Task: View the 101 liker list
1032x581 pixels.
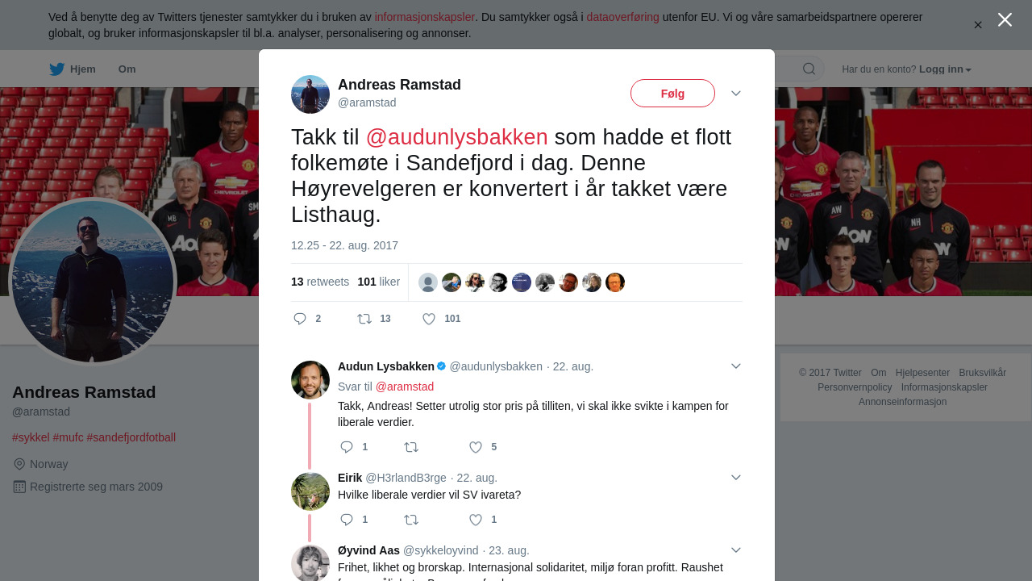Action: tap(379, 282)
